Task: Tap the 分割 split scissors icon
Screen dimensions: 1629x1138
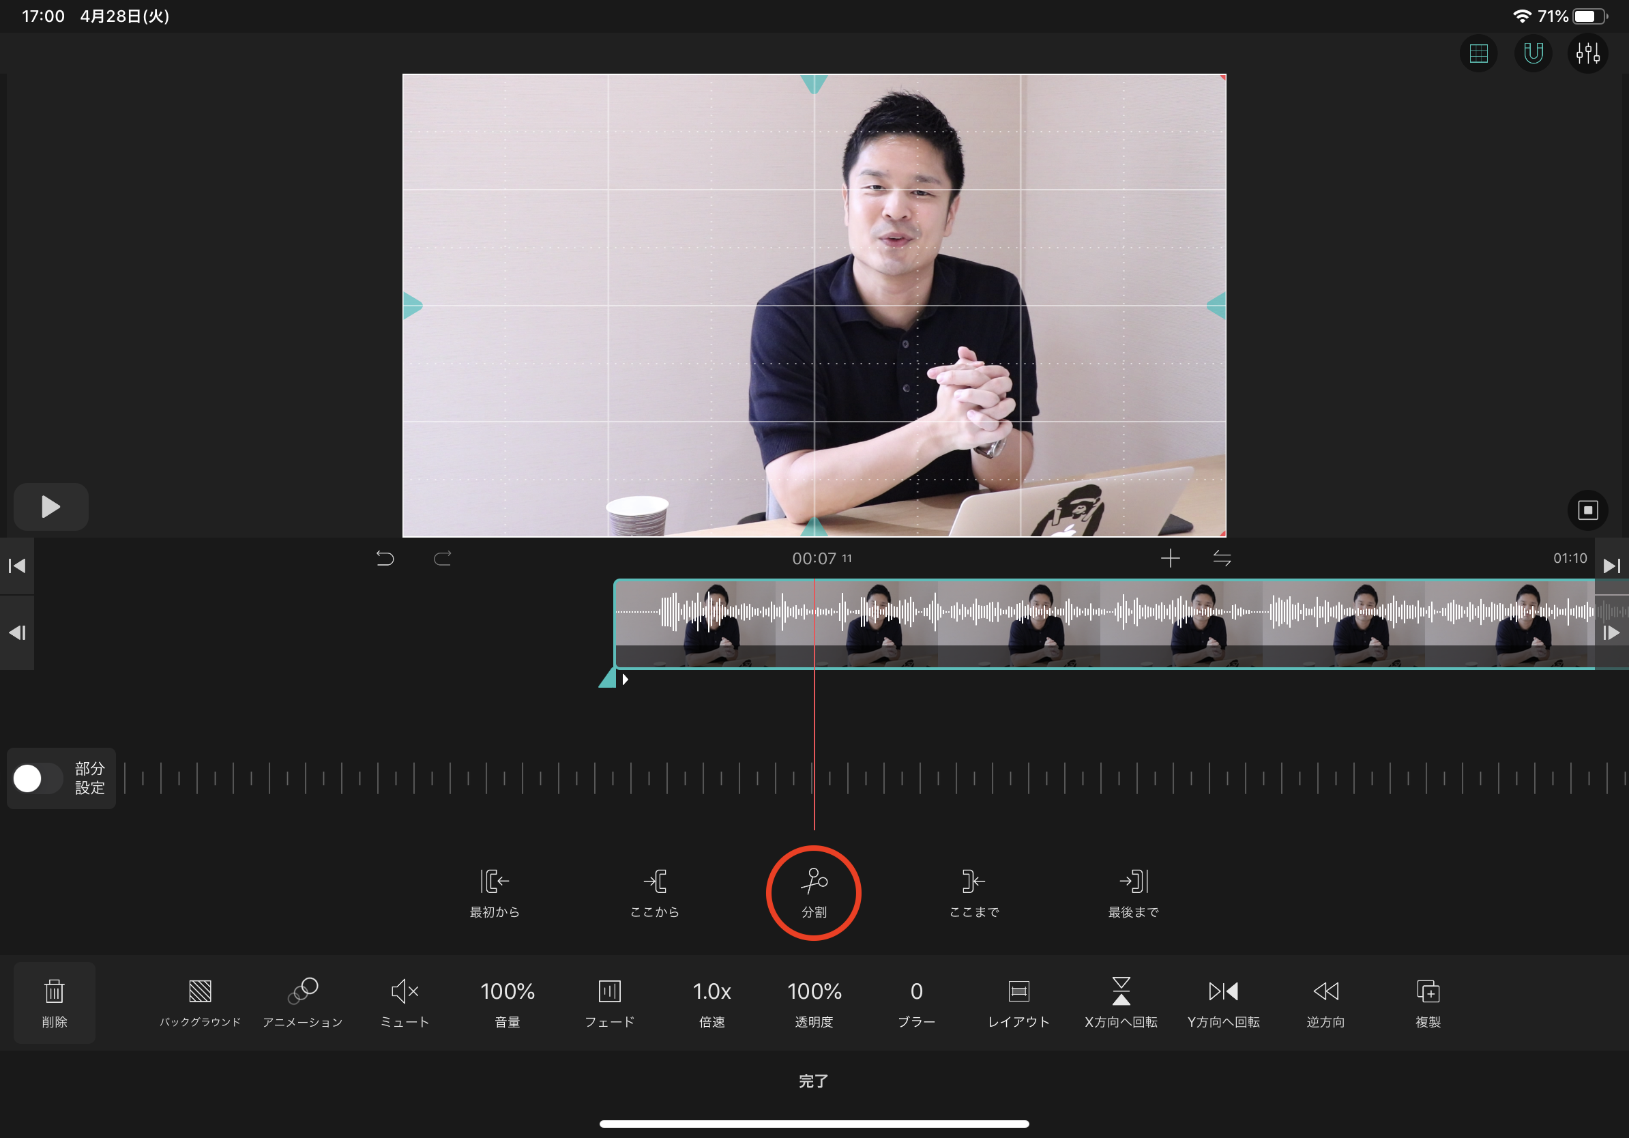Action: pos(814,892)
